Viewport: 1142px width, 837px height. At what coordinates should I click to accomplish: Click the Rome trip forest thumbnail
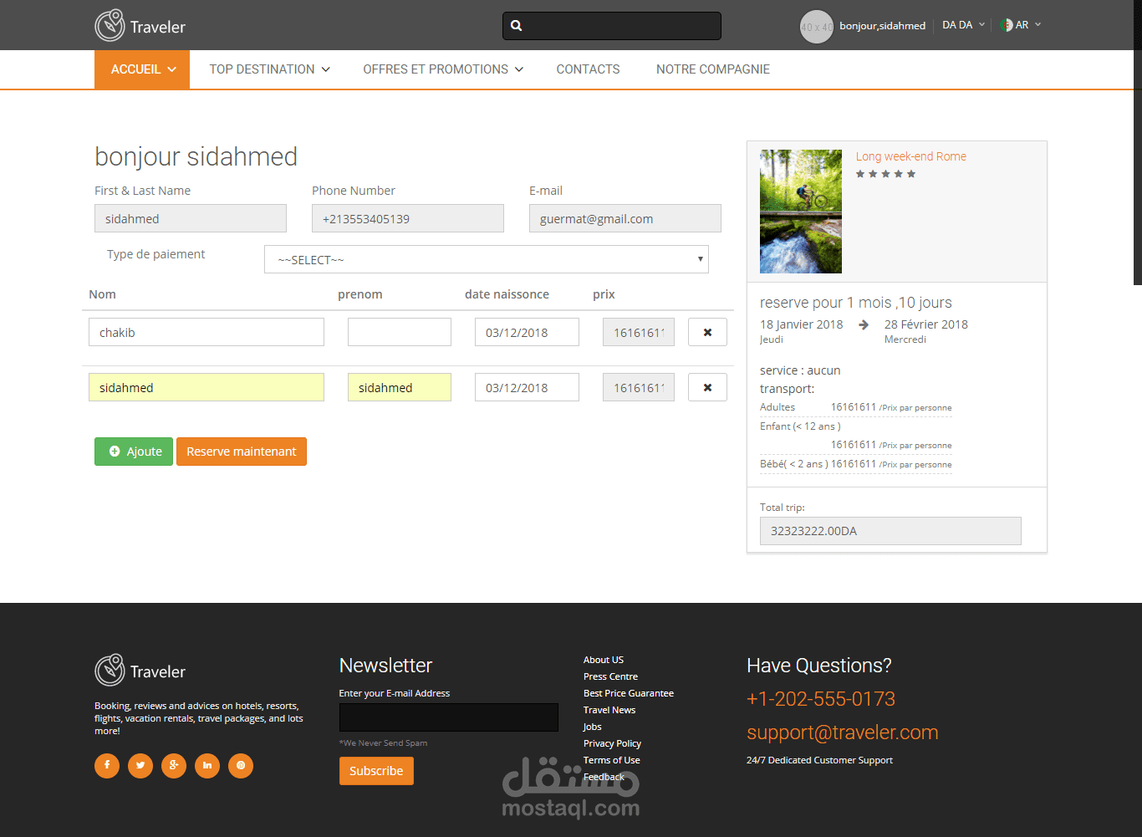coord(801,212)
